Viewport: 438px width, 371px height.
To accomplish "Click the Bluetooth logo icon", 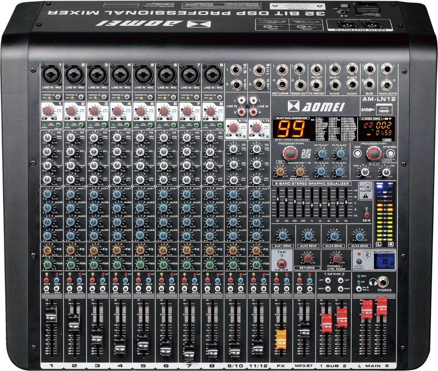I will pyautogui.click(x=368, y=255).
